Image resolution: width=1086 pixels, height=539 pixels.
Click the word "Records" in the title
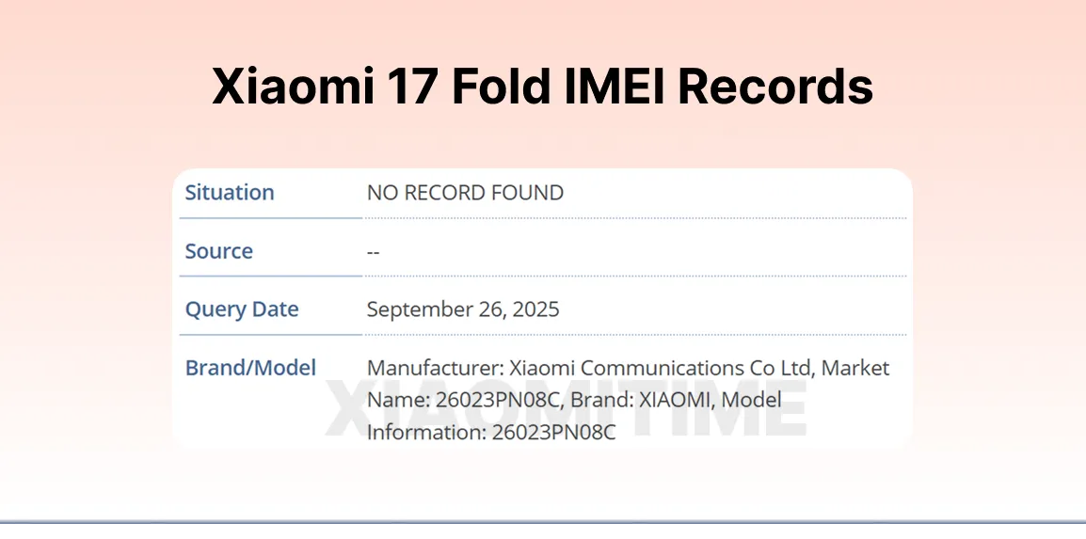click(x=775, y=87)
